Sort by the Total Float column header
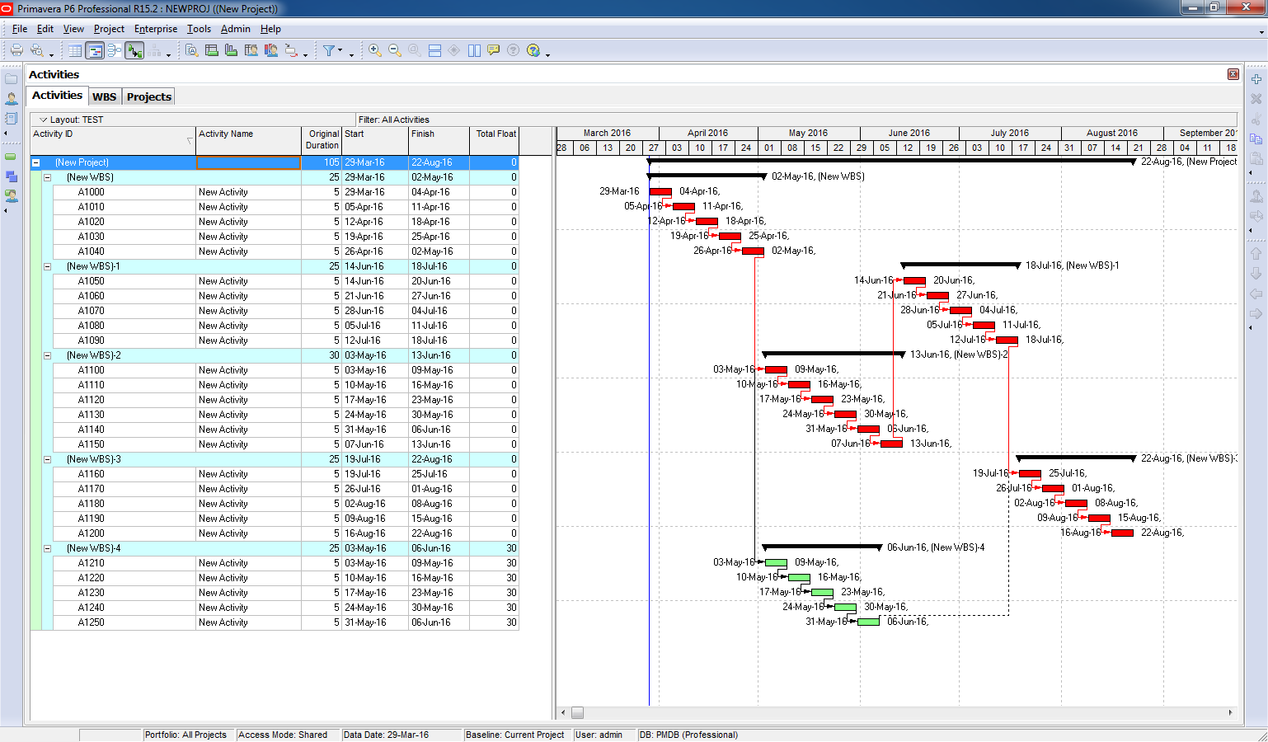Screen dimensions: 1268x742 click(495, 134)
